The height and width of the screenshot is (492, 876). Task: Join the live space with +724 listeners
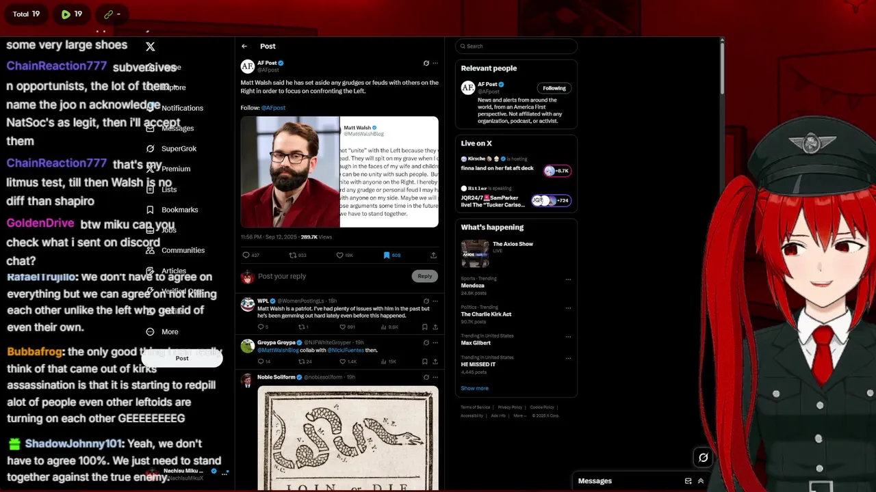(x=551, y=201)
